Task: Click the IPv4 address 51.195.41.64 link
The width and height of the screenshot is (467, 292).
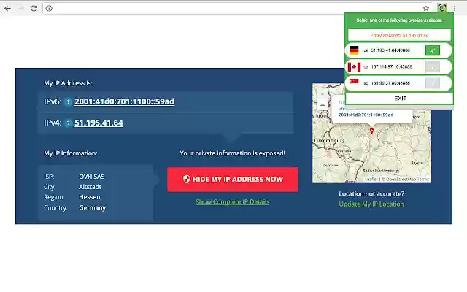Action: 99,123
